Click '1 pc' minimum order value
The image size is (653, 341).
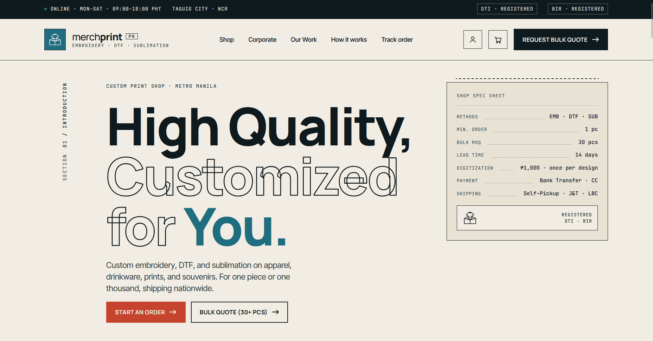591,129
